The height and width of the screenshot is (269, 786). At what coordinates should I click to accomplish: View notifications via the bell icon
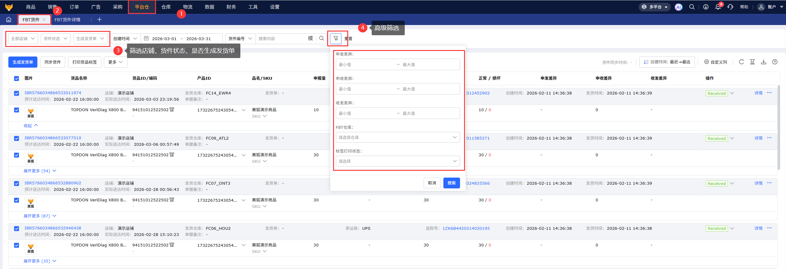pos(718,7)
